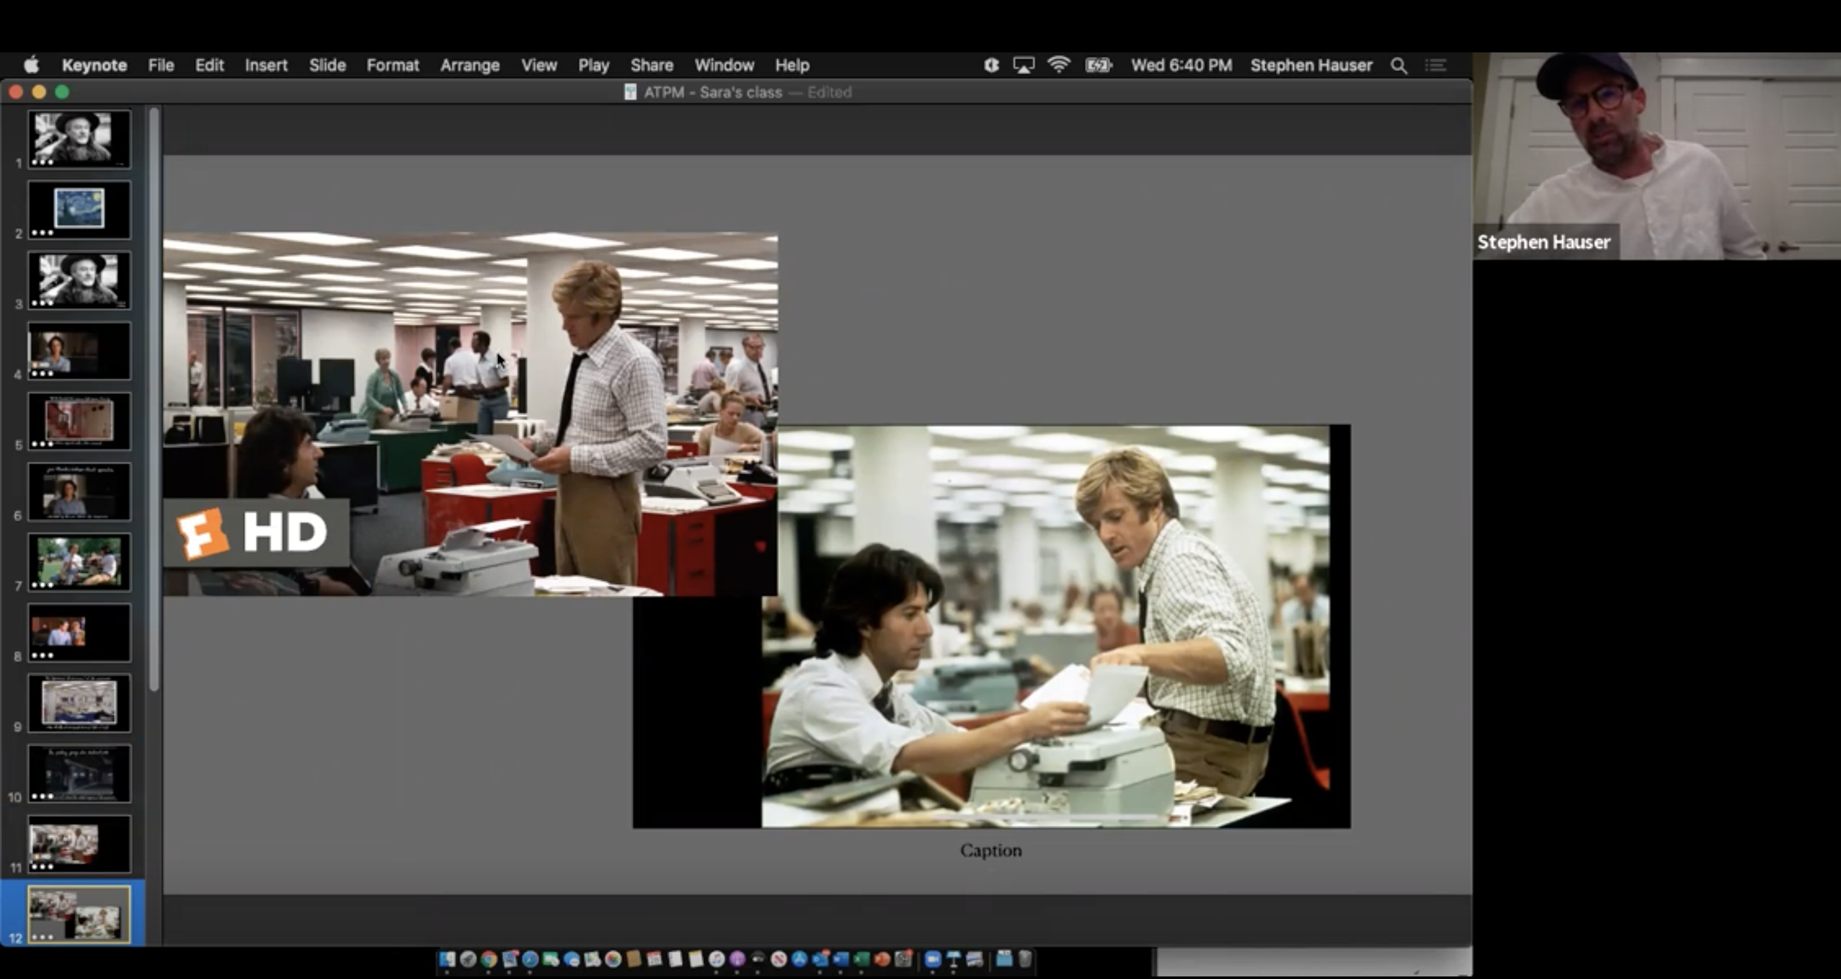Click the slide navigator scrollbar
Viewport: 1841px width, 979px height.
click(x=153, y=399)
